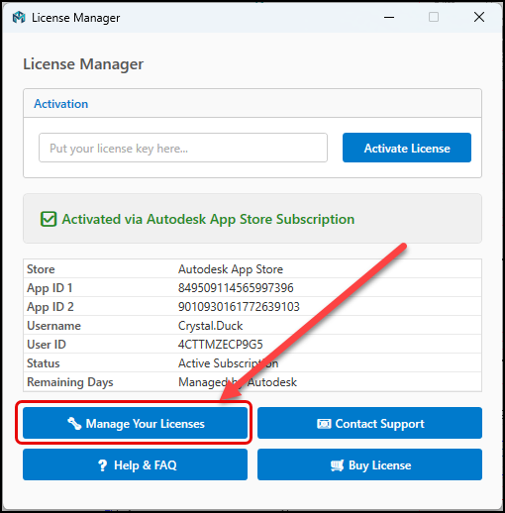This screenshot has height=513, width=505.
Task: Click the 'License Manager' title bar text
Action: point(76,18)
